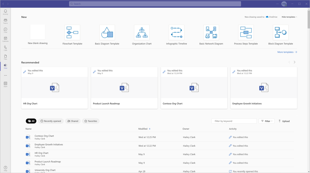This screenshot has width=310, height=173.
Task: Open the Employee Growth Initiatives card
Action: (x=264, y=88)
